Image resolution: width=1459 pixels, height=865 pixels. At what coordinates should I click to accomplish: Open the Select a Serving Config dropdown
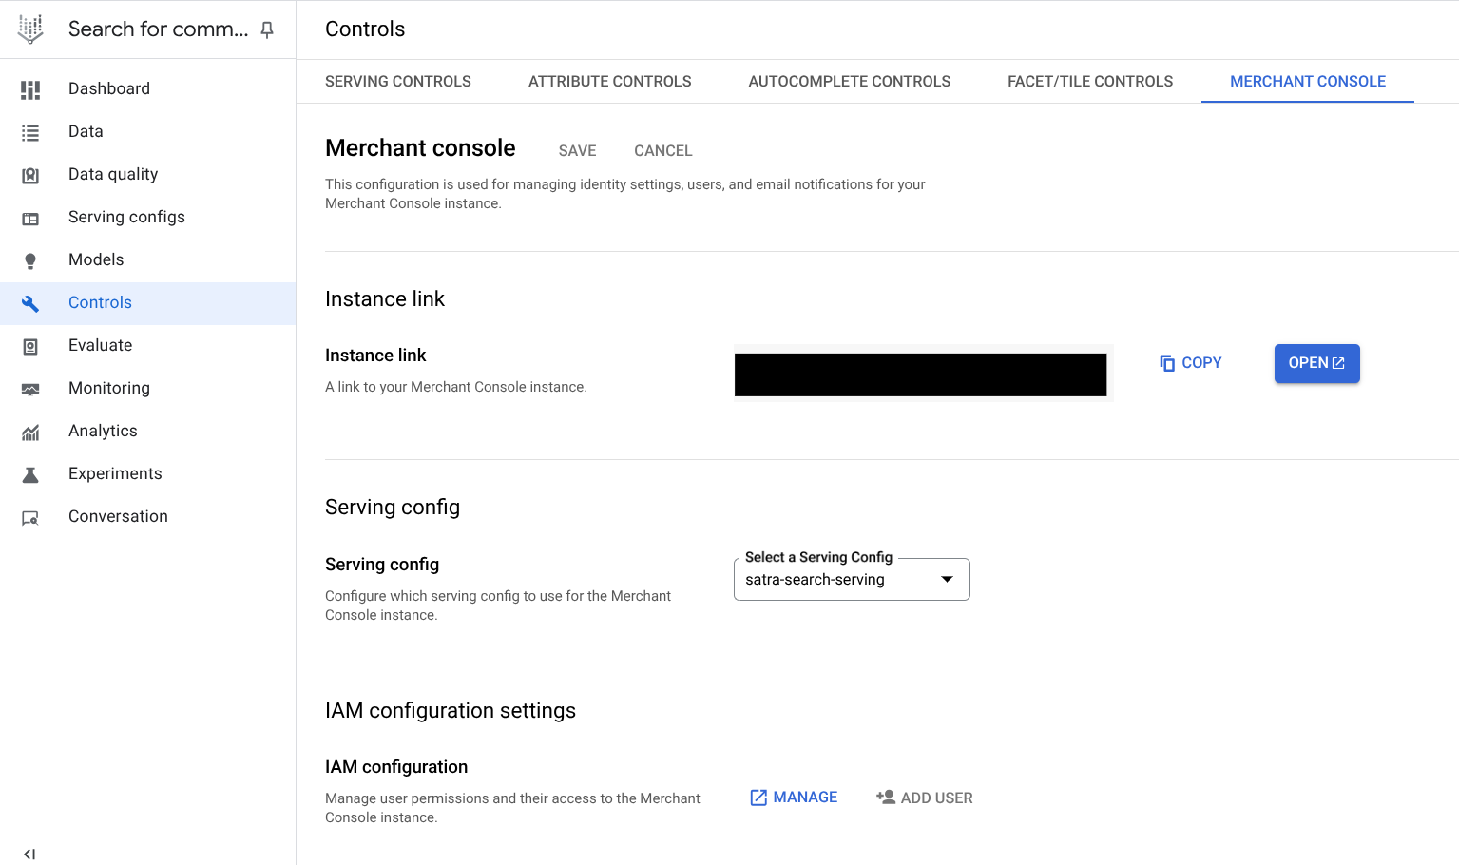(x=946, y=578)
